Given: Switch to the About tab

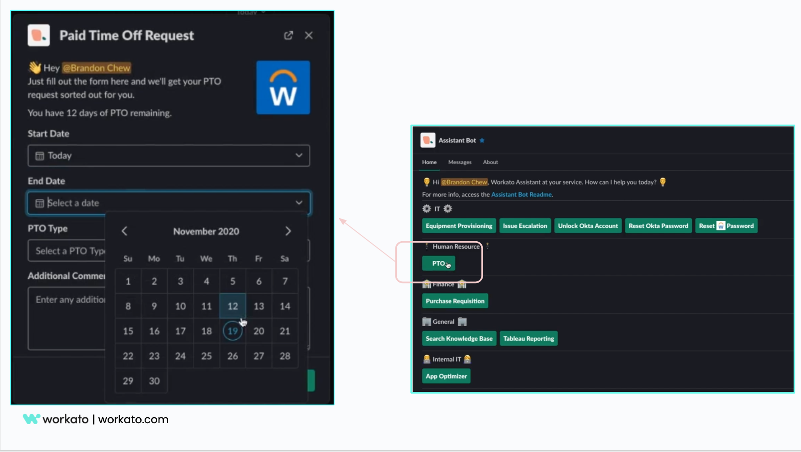Looking at the screenshot, I should 490,162.
